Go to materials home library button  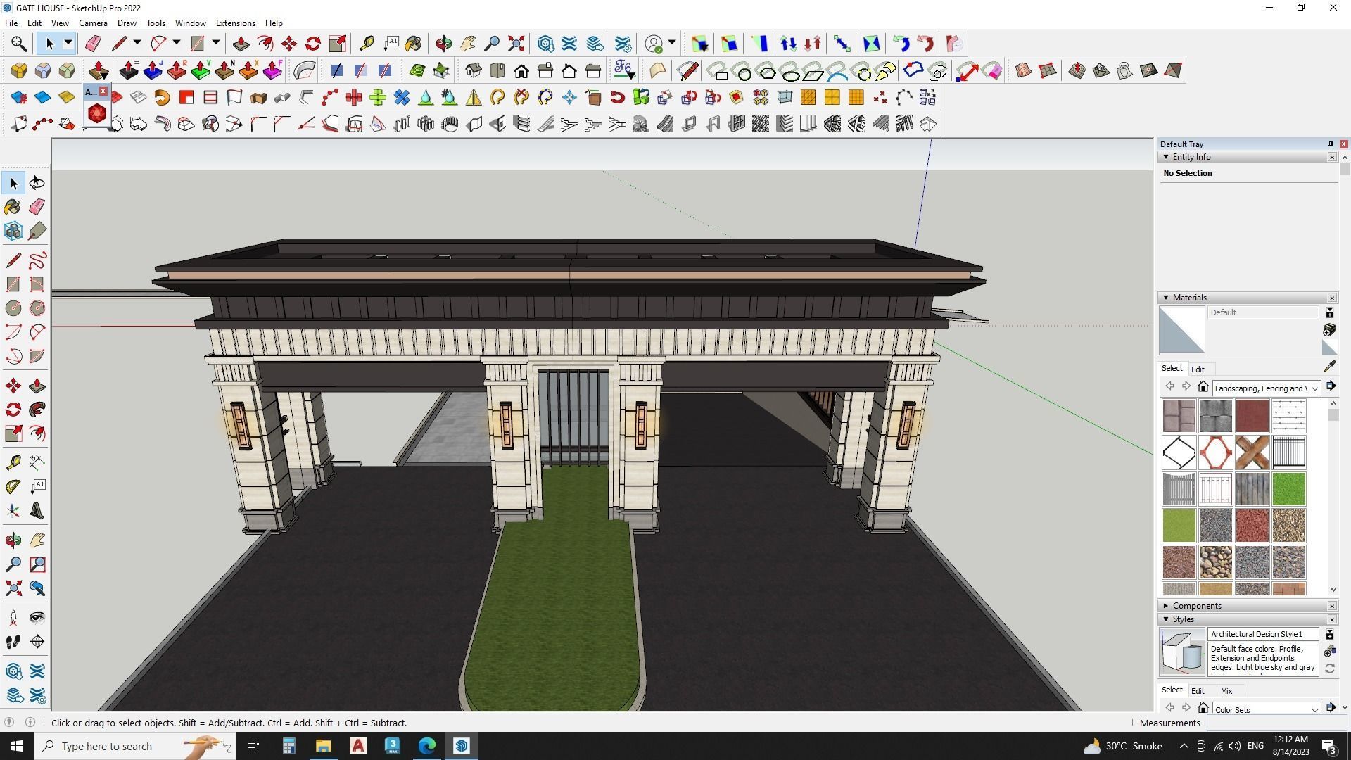pos(1203,387)
